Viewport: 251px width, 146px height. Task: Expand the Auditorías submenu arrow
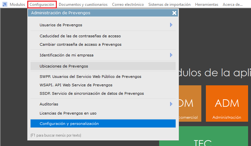pos(171,104)
